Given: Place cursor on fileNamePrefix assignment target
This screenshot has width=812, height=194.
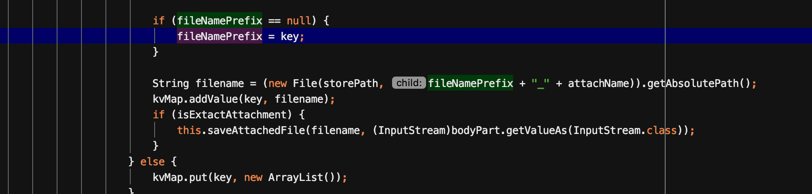Looking at the screenshot, I should pos(220,36).
